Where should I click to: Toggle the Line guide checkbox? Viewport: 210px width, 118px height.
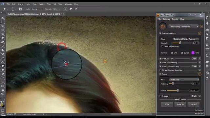(172, 53)
